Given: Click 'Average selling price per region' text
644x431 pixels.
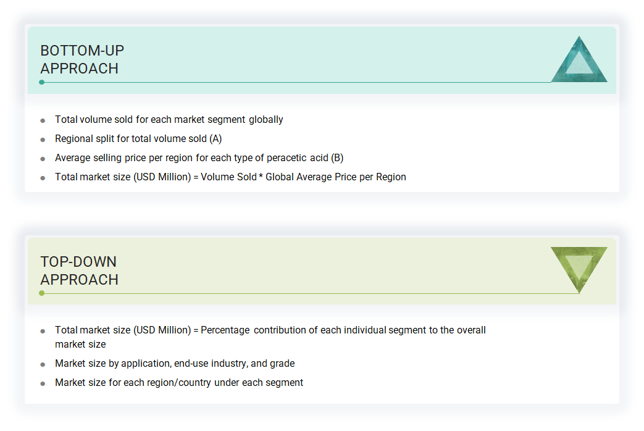Looking at the screenshot, I should pyautogui.click(x=199, y=158).
